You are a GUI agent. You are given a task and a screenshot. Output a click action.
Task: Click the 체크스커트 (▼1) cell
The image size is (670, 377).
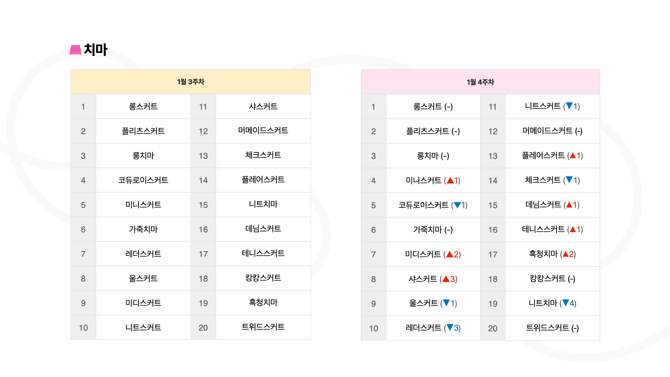pyautogui.click(x=552, y=180)
